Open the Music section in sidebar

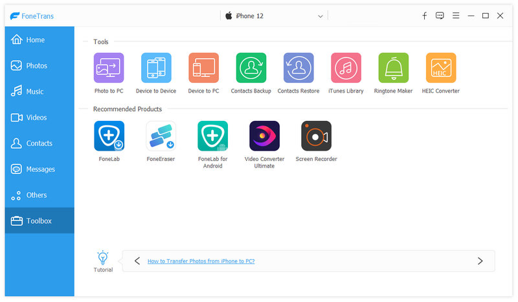point(34,92)
